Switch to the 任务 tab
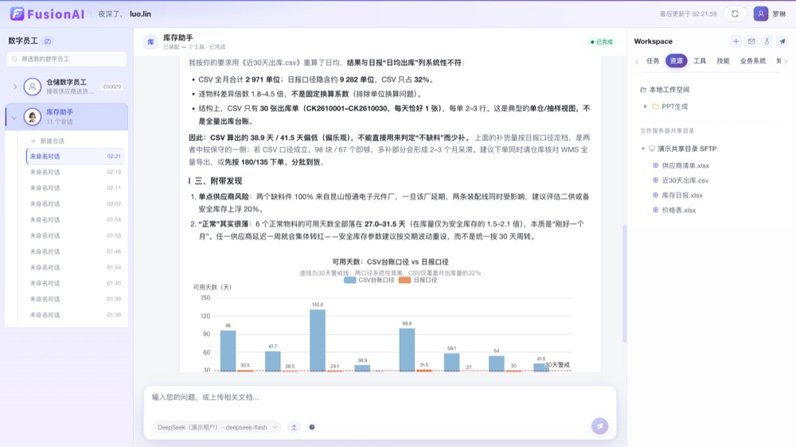Screen dimensions: 796x447 click(x=653, y=61)
